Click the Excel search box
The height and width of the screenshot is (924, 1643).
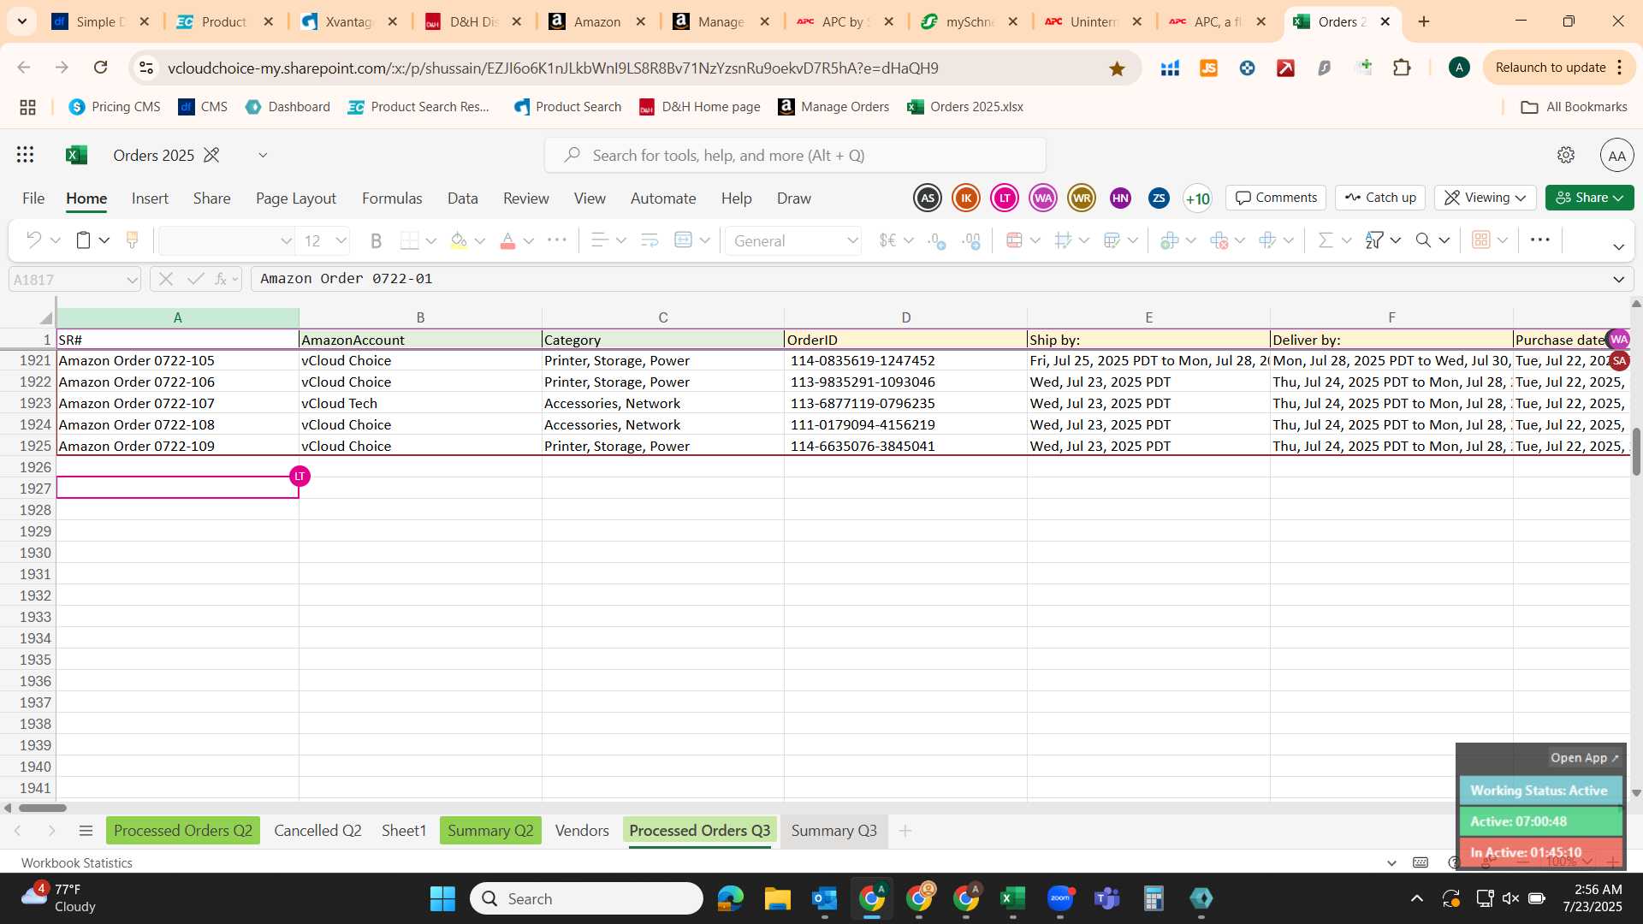(795, 155)
